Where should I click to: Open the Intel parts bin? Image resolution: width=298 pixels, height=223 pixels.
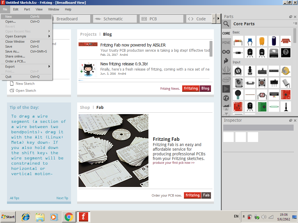[x=226, y=80]
